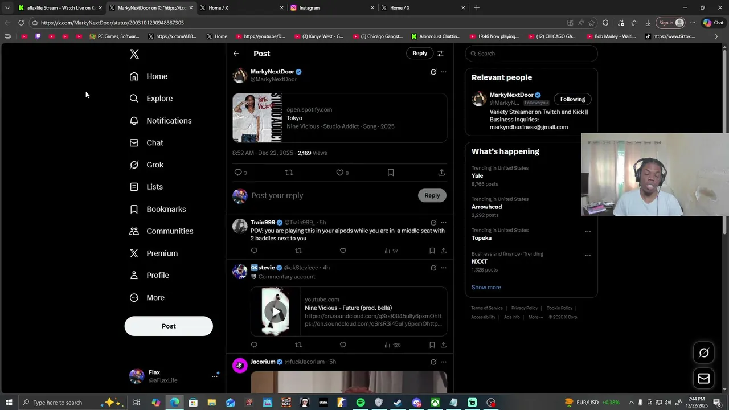The height and width of the screenshot is (410, 729).
Task: Bookmark Train999's comment
Action: [x=432, y=251]
